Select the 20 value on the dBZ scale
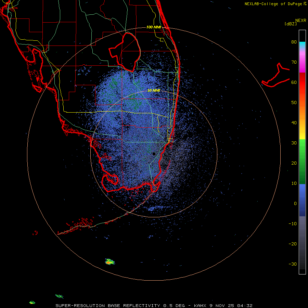The image size is (308, 308). [294, 163]
